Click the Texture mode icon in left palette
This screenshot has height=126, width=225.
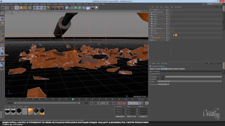point(2,23)
